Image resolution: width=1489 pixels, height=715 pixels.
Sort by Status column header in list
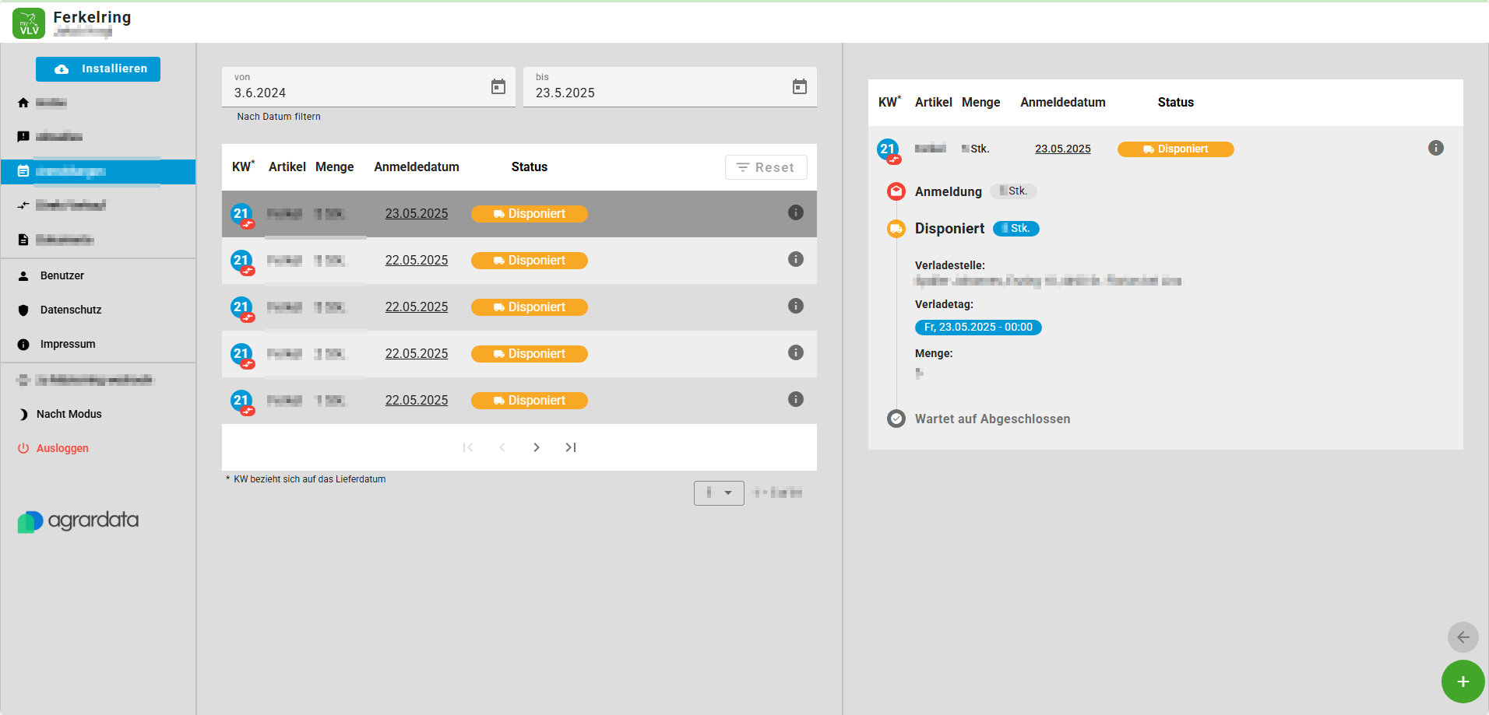pyautogui.click(x=529, y=166)
